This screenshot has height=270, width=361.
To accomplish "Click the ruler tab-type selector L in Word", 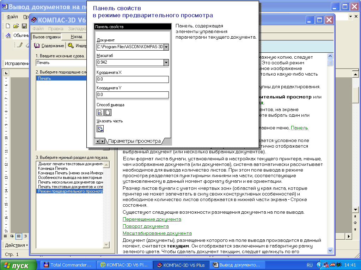I will pos(6,73).
